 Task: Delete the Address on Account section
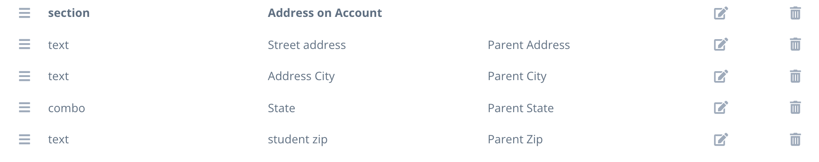pos(795,13)
